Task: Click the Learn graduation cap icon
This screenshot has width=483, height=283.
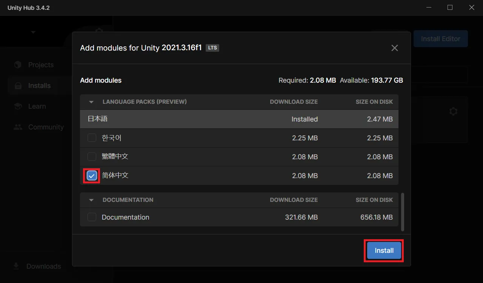Action: point(18,106)
